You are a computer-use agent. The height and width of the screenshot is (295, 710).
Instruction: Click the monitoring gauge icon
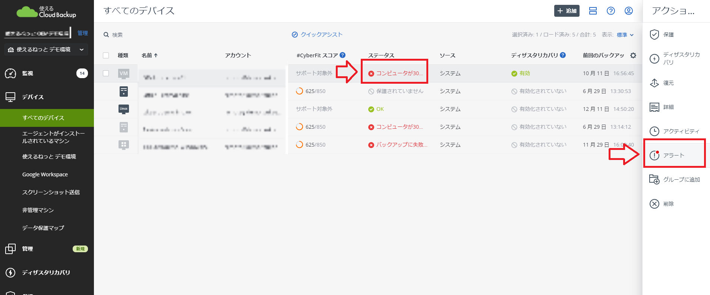(10, 73)
